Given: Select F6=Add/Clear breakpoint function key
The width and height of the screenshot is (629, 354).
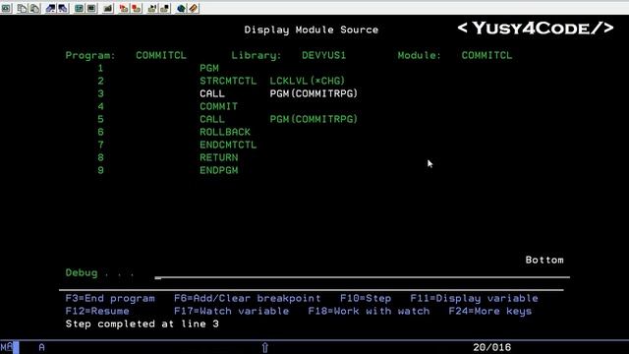Looking at the screenshot, I should (247, 298).
